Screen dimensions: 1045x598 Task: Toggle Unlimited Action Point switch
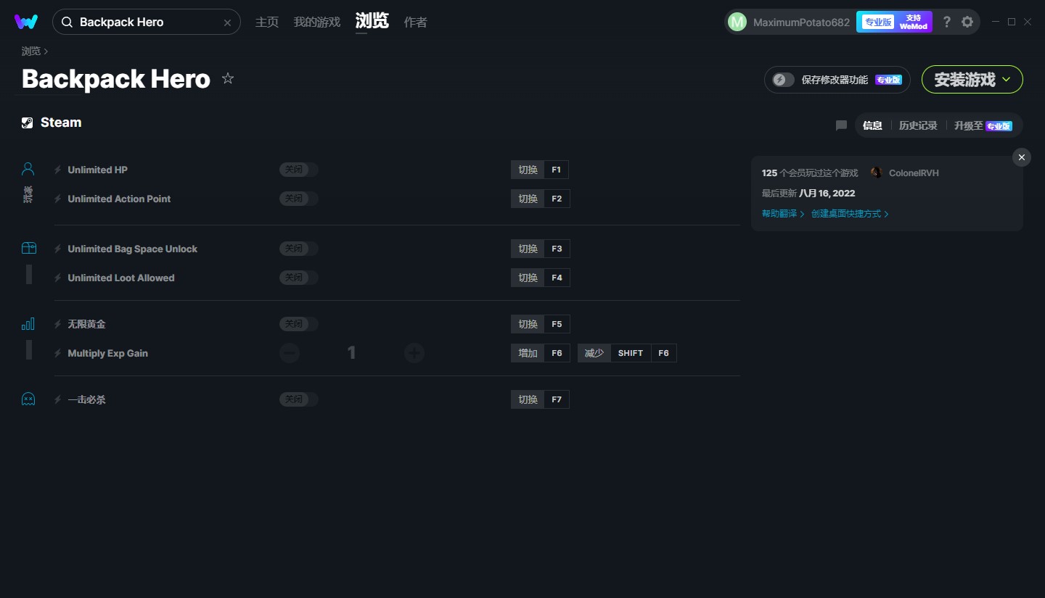pos(299,199)
